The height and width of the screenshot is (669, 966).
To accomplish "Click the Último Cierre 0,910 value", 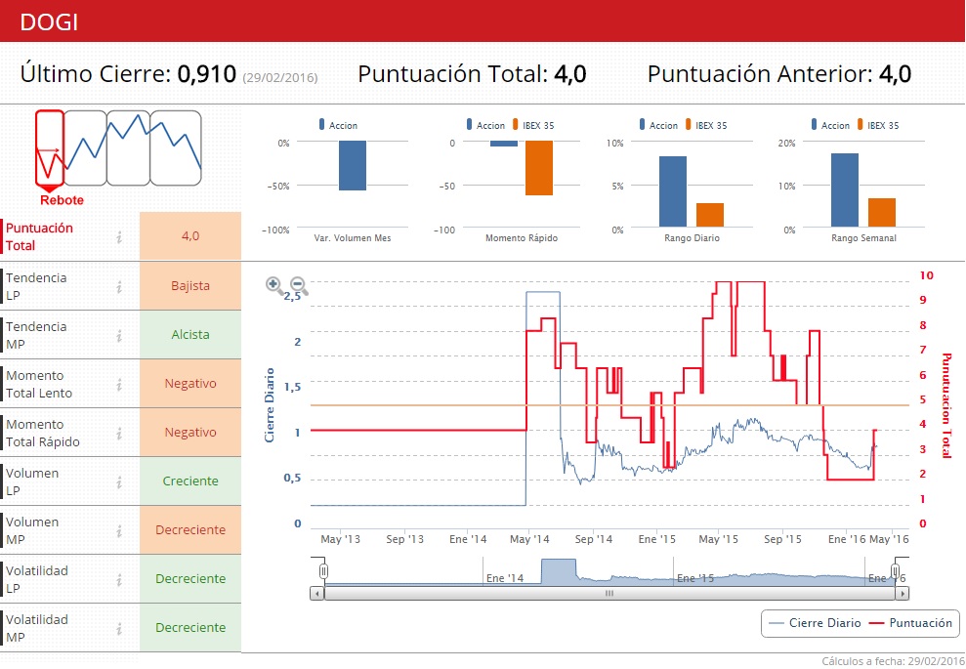I will 206,74.
